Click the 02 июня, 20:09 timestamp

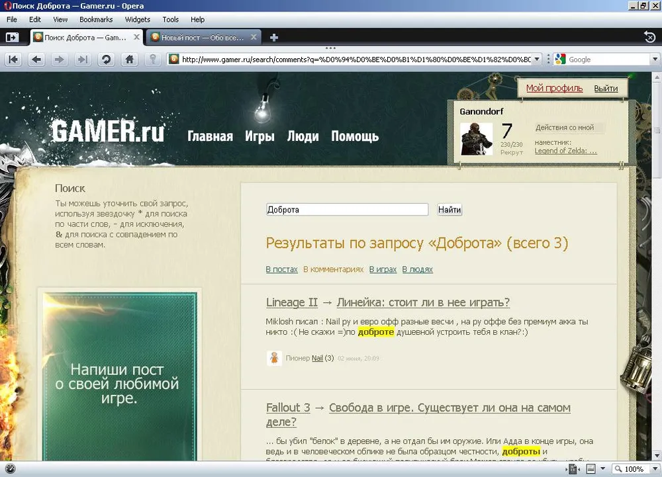coord(358,359)
